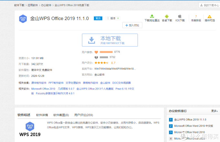
Task: Click the Apple IOS下载 icon
Action: [x=180, y=16]
